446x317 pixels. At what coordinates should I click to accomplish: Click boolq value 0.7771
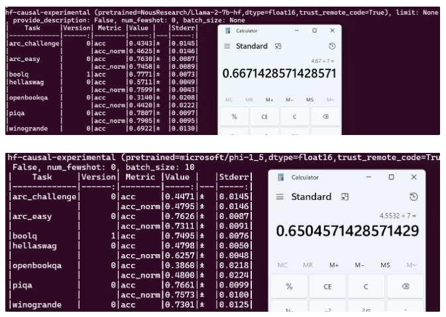tap(140, 74)
